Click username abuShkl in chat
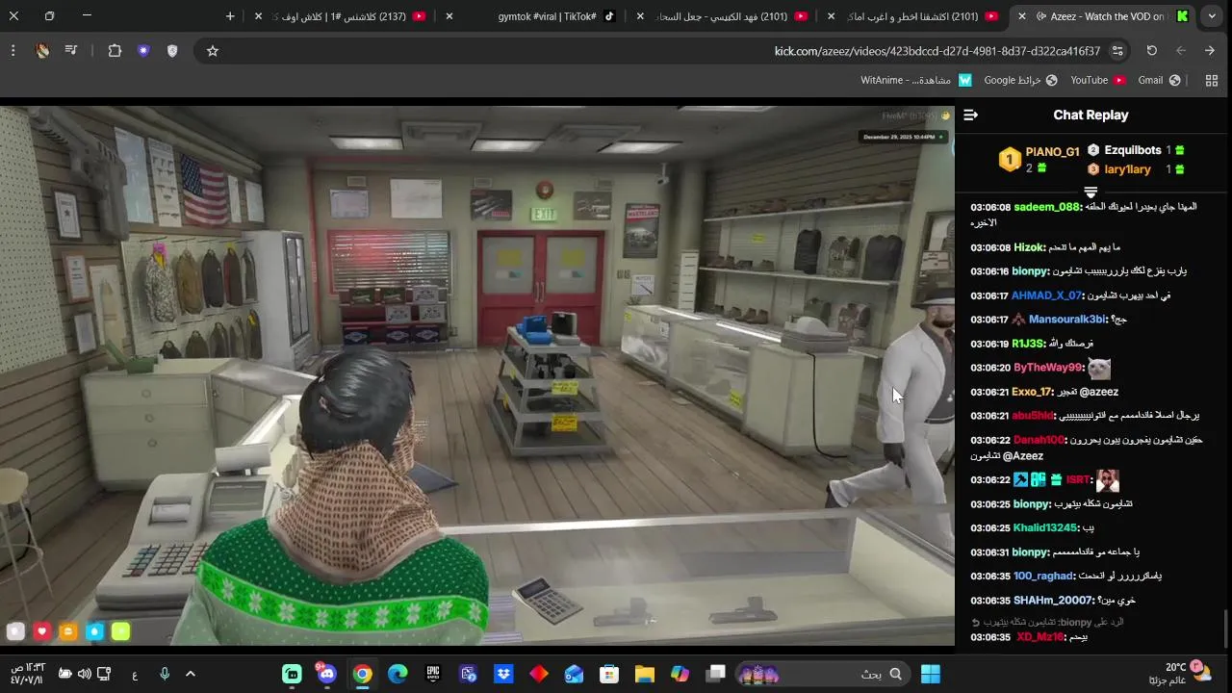Image resolution: width=1232 pixels, height=693 pixels. tap(1032, 416)
